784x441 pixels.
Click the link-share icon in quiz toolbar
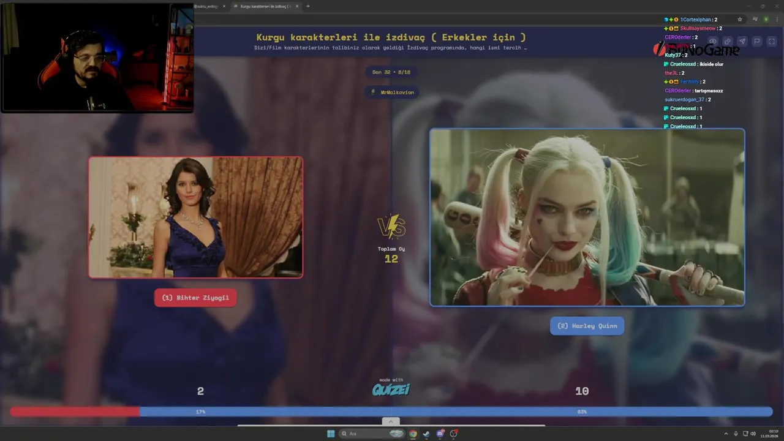(x=727, y=42)
